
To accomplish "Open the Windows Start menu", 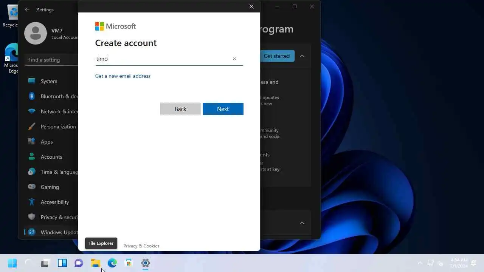I will [x=12, y=263].
